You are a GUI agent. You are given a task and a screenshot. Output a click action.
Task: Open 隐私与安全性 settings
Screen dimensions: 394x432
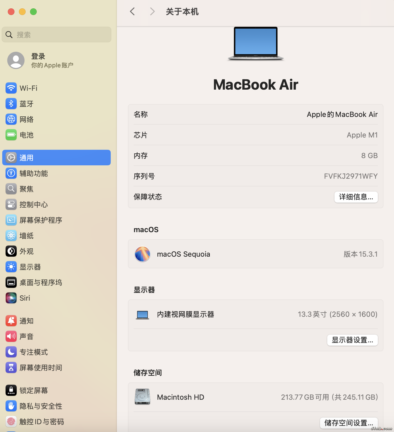click(x=41, y=406)
